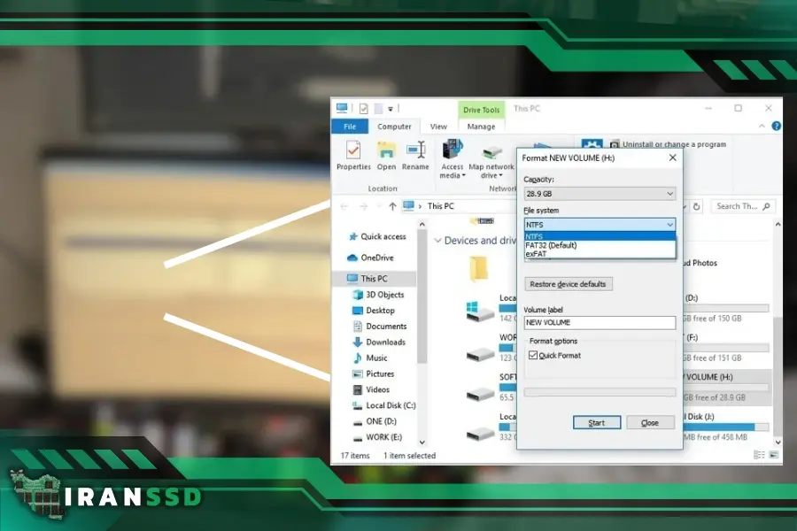Viewport: 797px width, 531px height.
Task: Open the Capacity dropdown showing 28.9 GB
Action: (669, 193)
